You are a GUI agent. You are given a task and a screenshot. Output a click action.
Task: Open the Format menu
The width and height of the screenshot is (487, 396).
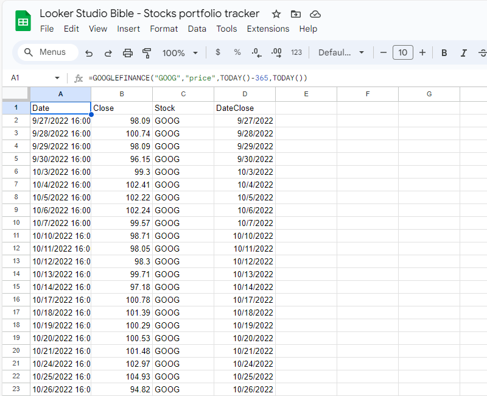pyautogui.click(x=164, y=29)
